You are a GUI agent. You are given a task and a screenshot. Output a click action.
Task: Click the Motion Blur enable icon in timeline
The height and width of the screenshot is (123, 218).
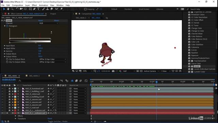[80, 81]
